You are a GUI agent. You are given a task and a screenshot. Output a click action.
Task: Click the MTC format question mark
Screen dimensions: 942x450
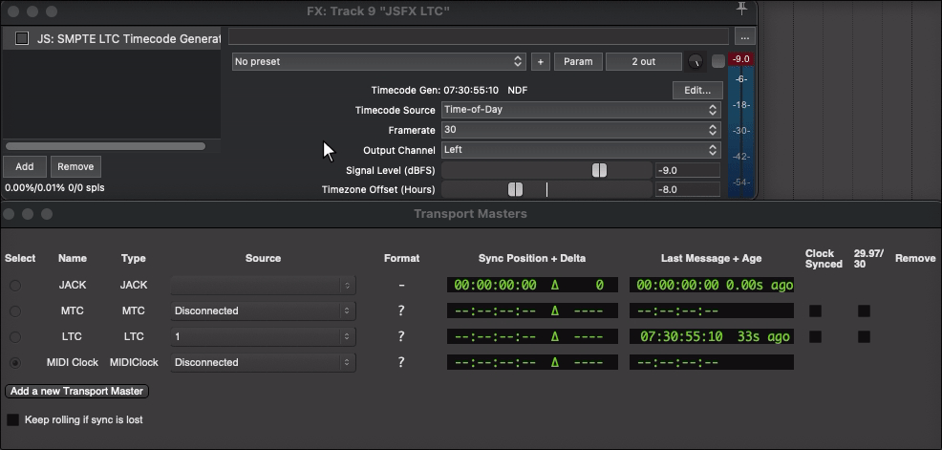point(401,311)
